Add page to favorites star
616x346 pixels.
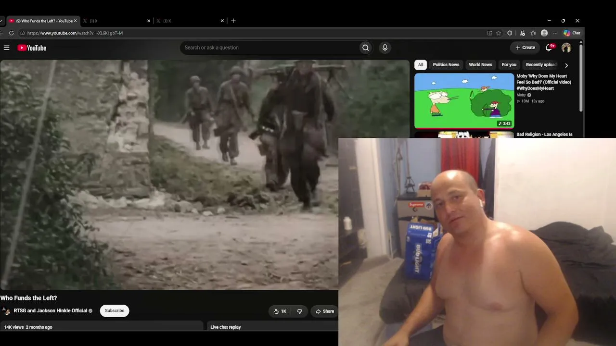point(499,33)
